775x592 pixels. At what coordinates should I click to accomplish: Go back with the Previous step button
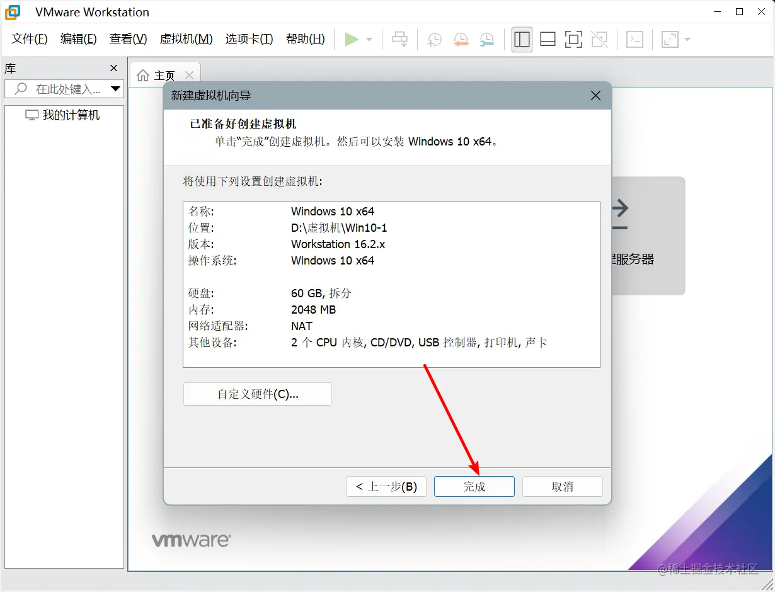tap(386, 486)
